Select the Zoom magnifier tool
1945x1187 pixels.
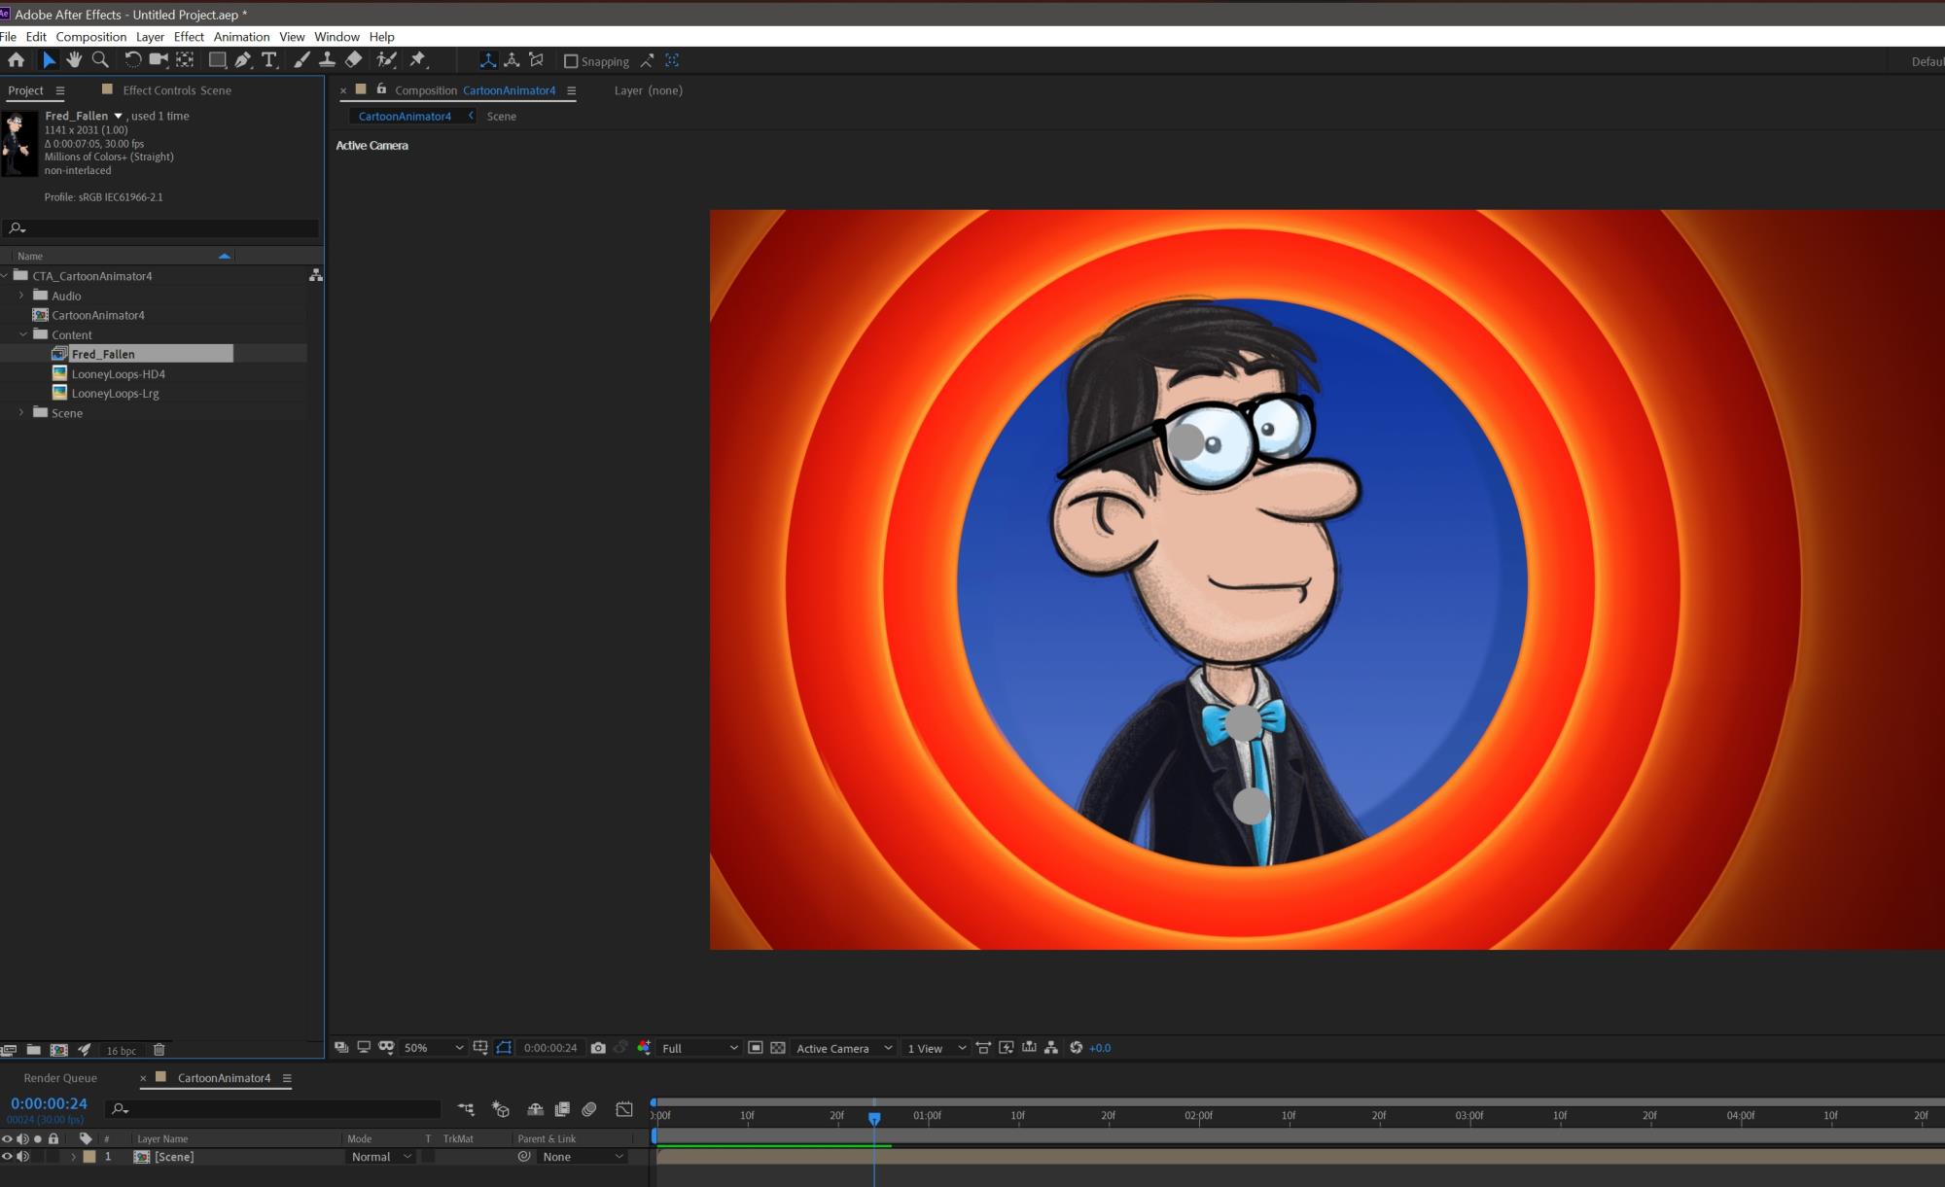click(x=99, y=60)
